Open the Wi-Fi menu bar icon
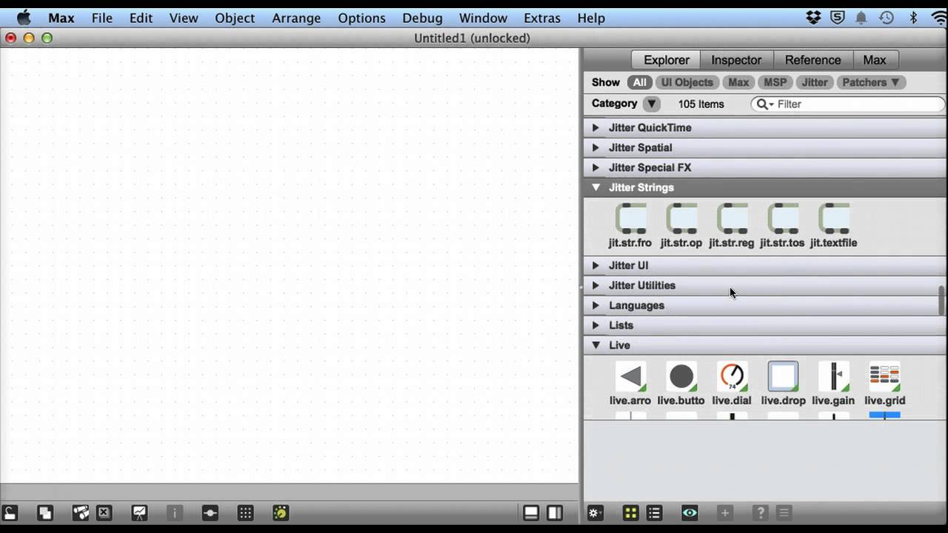 coord(940,18)
